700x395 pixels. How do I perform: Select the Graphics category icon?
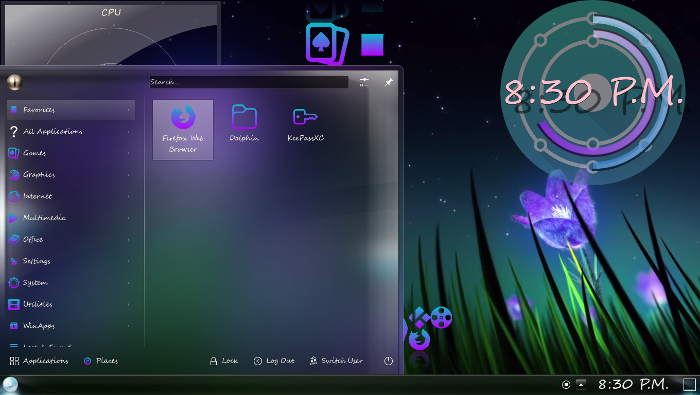(x=14, y=175)
